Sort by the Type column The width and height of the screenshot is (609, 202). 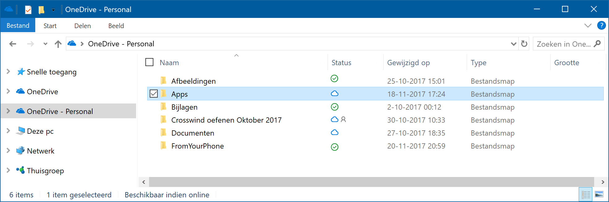478,63
